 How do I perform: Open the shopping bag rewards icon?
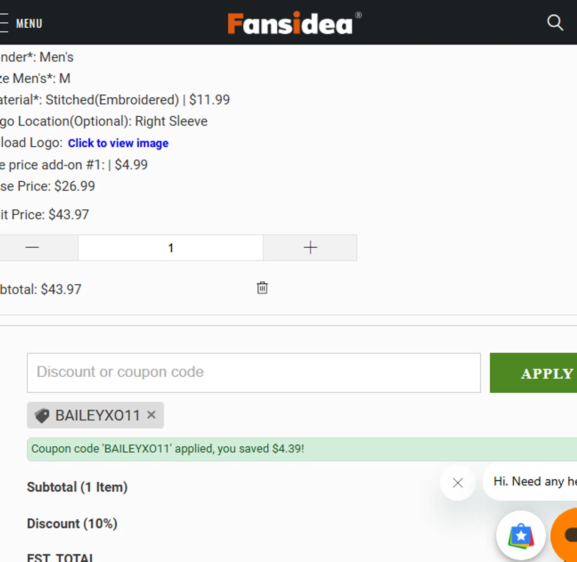pyautogui.click(x=521, y=535)
